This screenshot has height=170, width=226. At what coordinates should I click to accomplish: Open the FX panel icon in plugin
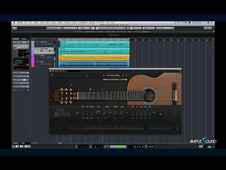click(77, 76)
